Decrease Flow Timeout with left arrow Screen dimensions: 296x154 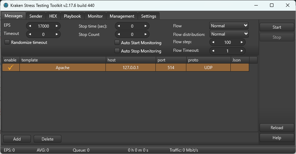point(213,51)
